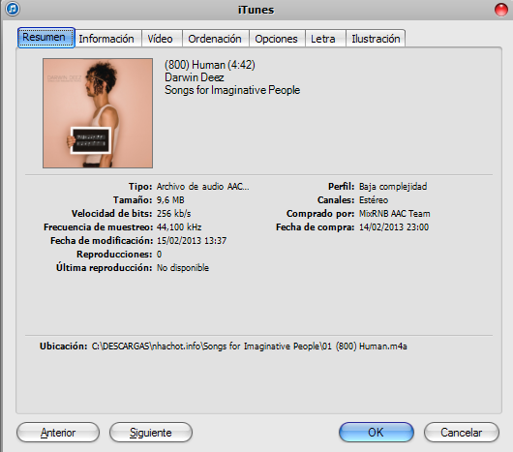513x452 pixels.
Task: Click the Cancelar button
Action: tap(462, 433)
